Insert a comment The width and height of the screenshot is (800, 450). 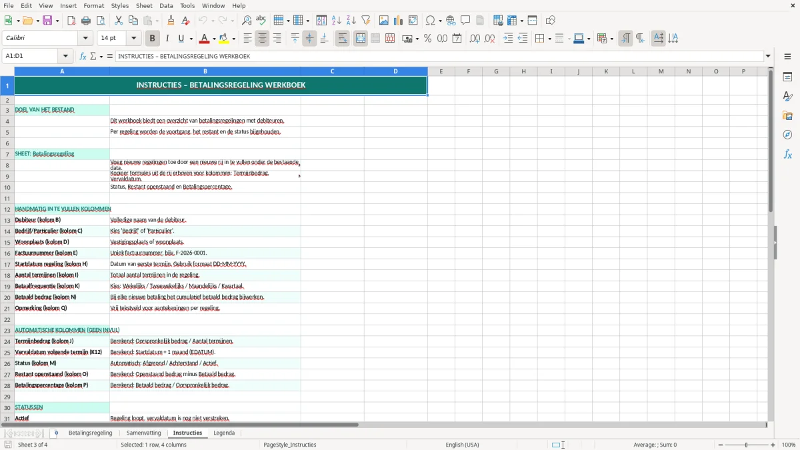pyautogui.click(x=465, y=20)
